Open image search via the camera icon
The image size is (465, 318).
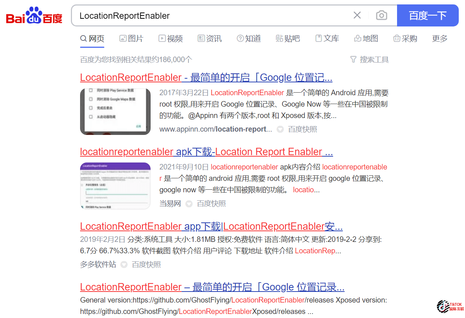point(382,15)
